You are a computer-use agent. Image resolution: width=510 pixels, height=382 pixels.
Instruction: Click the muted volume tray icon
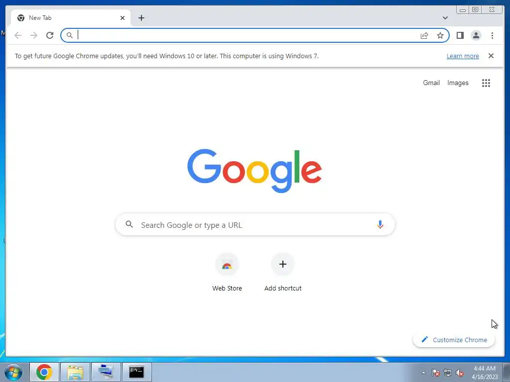460,373
